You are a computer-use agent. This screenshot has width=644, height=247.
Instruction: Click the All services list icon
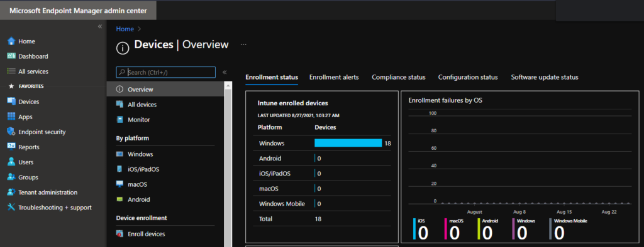11,71
